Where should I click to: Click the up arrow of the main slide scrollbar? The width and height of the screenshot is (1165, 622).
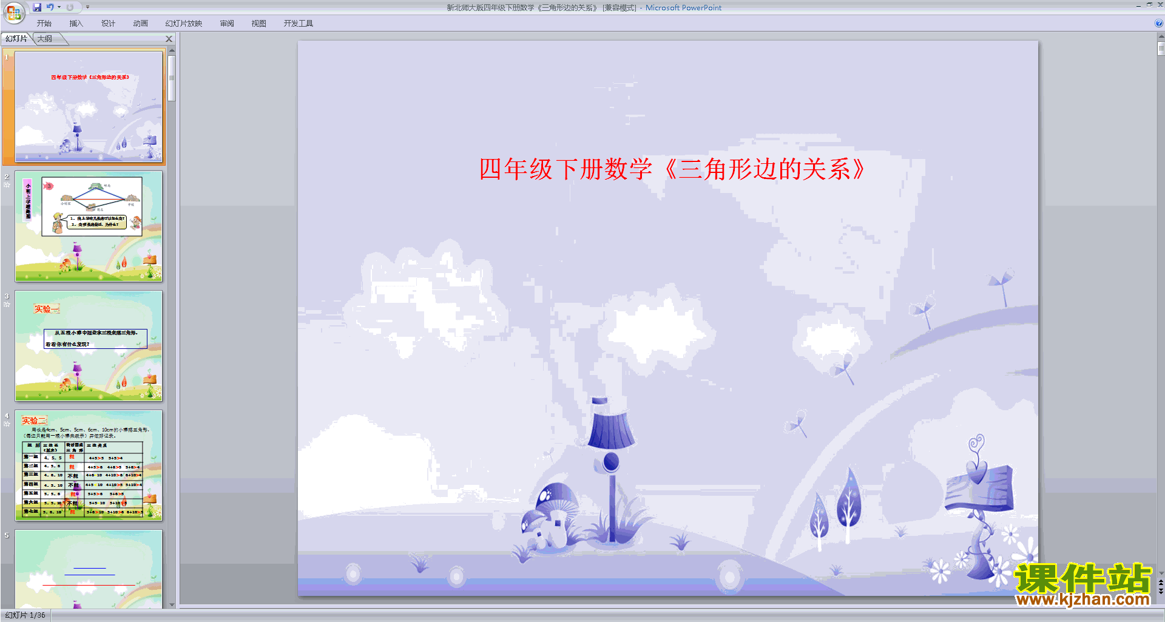tap(1161, 36)
